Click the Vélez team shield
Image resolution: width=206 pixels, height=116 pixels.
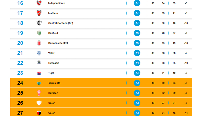click(39, 53)
